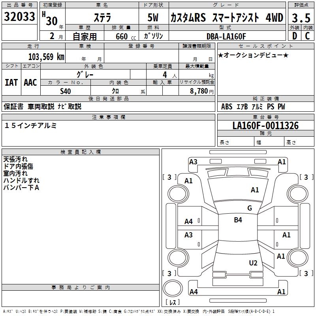Click PW in genuine equipment
This screenshot has height=316, width=316.
click(x=281, y=107)
